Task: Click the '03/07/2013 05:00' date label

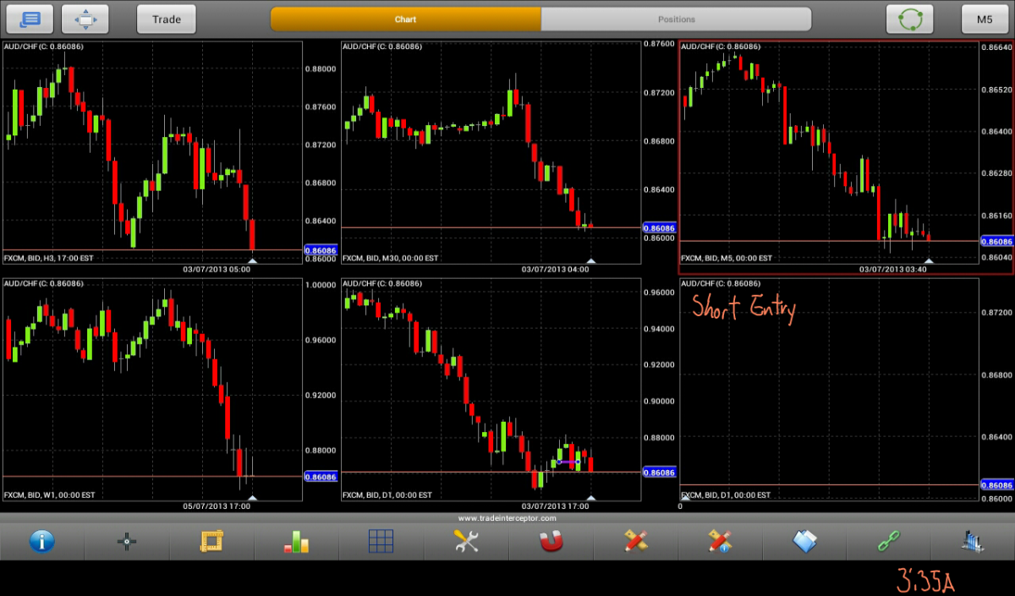Action: point(217,270)
